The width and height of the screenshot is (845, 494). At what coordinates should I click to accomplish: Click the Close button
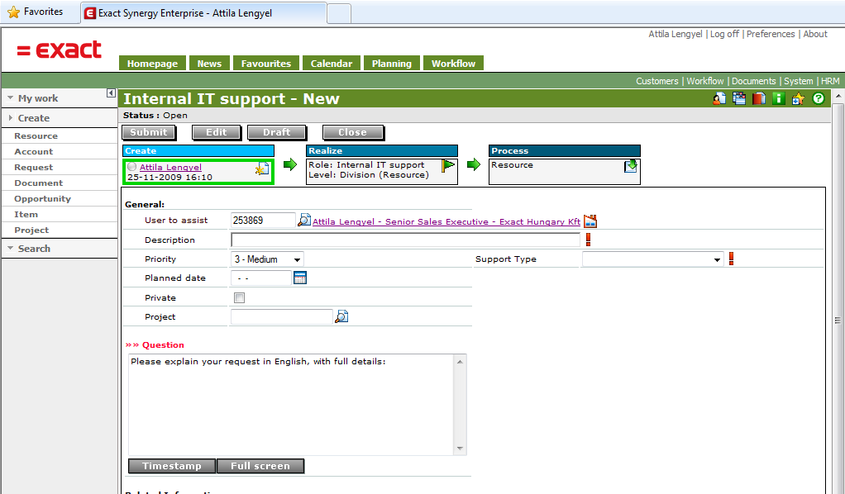(x=353, y=132)
